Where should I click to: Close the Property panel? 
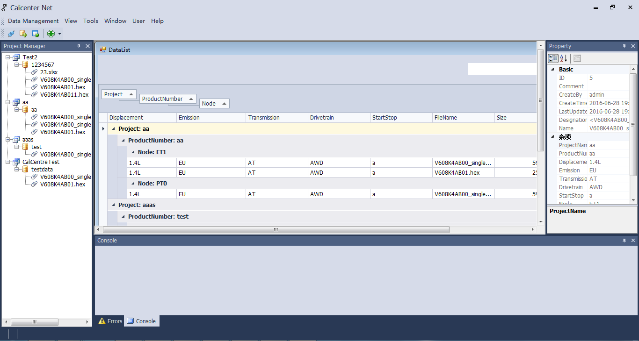tap(633, 46)
